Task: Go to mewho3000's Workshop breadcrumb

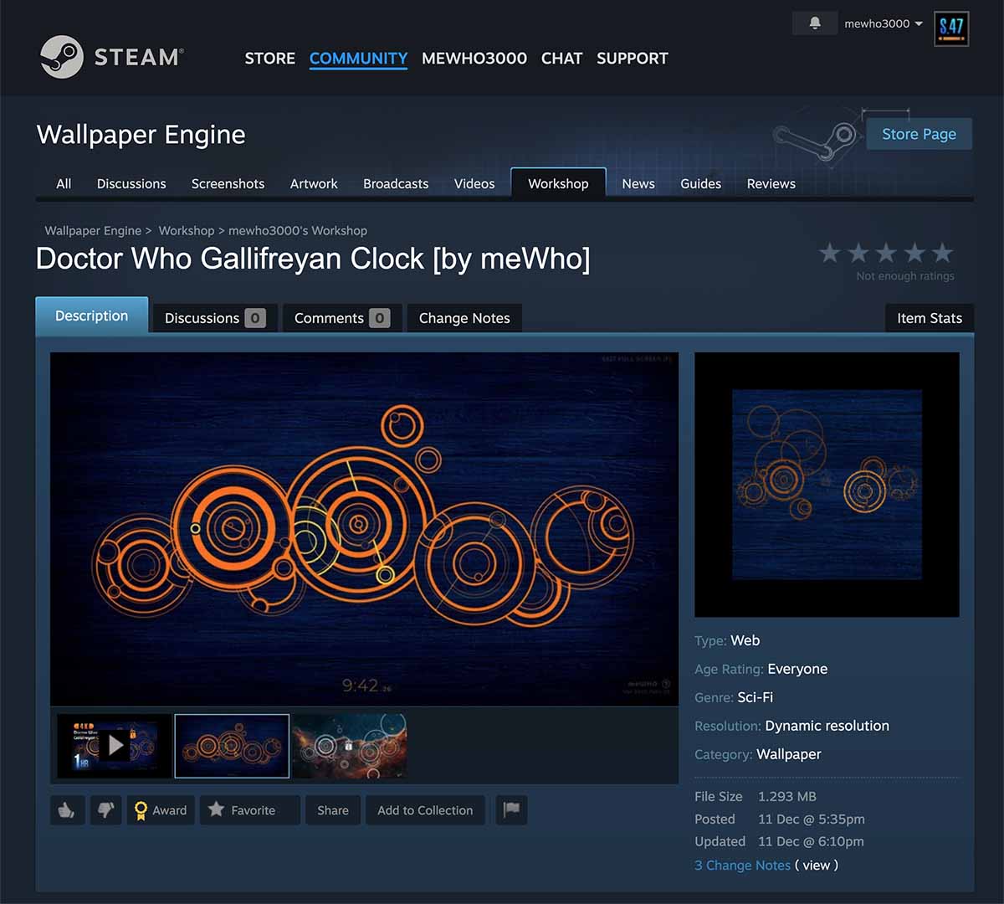Action: pyautogui.click(x=298, y=230)
